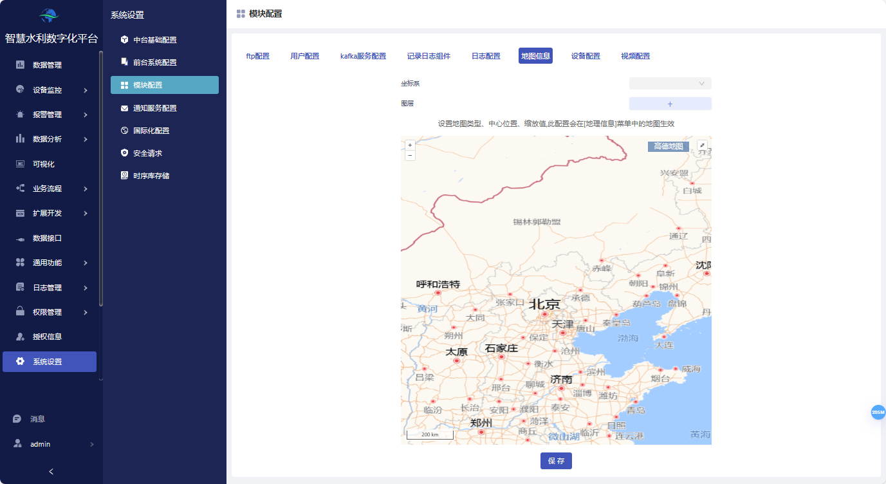Expand the 通用功能 submenu arrow

pyautogui.click(x=86, y=263)
